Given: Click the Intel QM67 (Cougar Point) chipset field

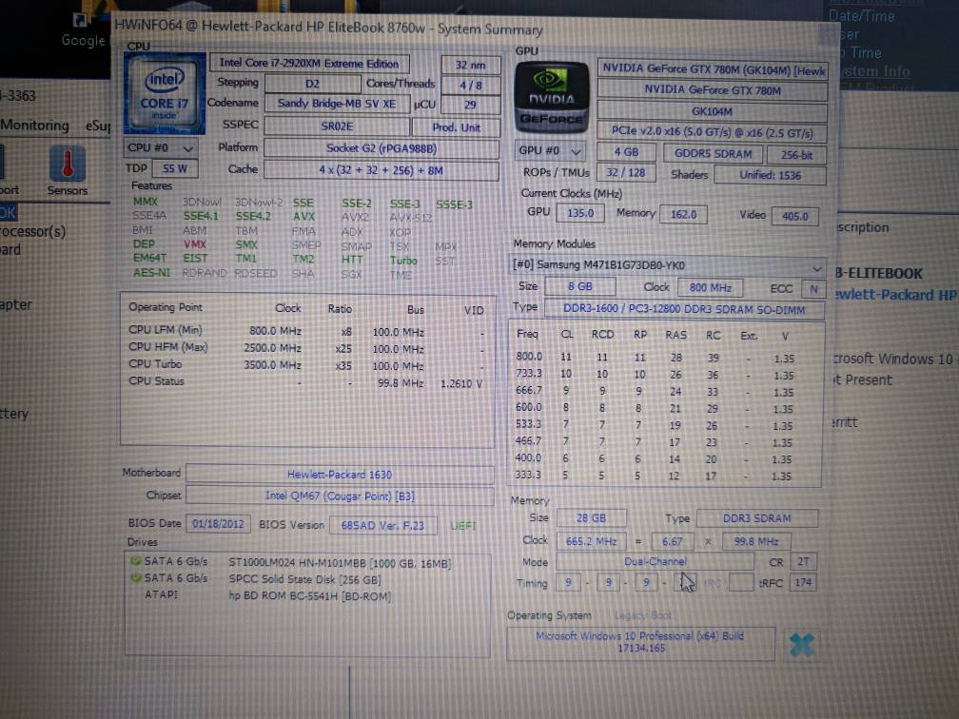Looking at the screenshot, I should [x=340, y=496].
